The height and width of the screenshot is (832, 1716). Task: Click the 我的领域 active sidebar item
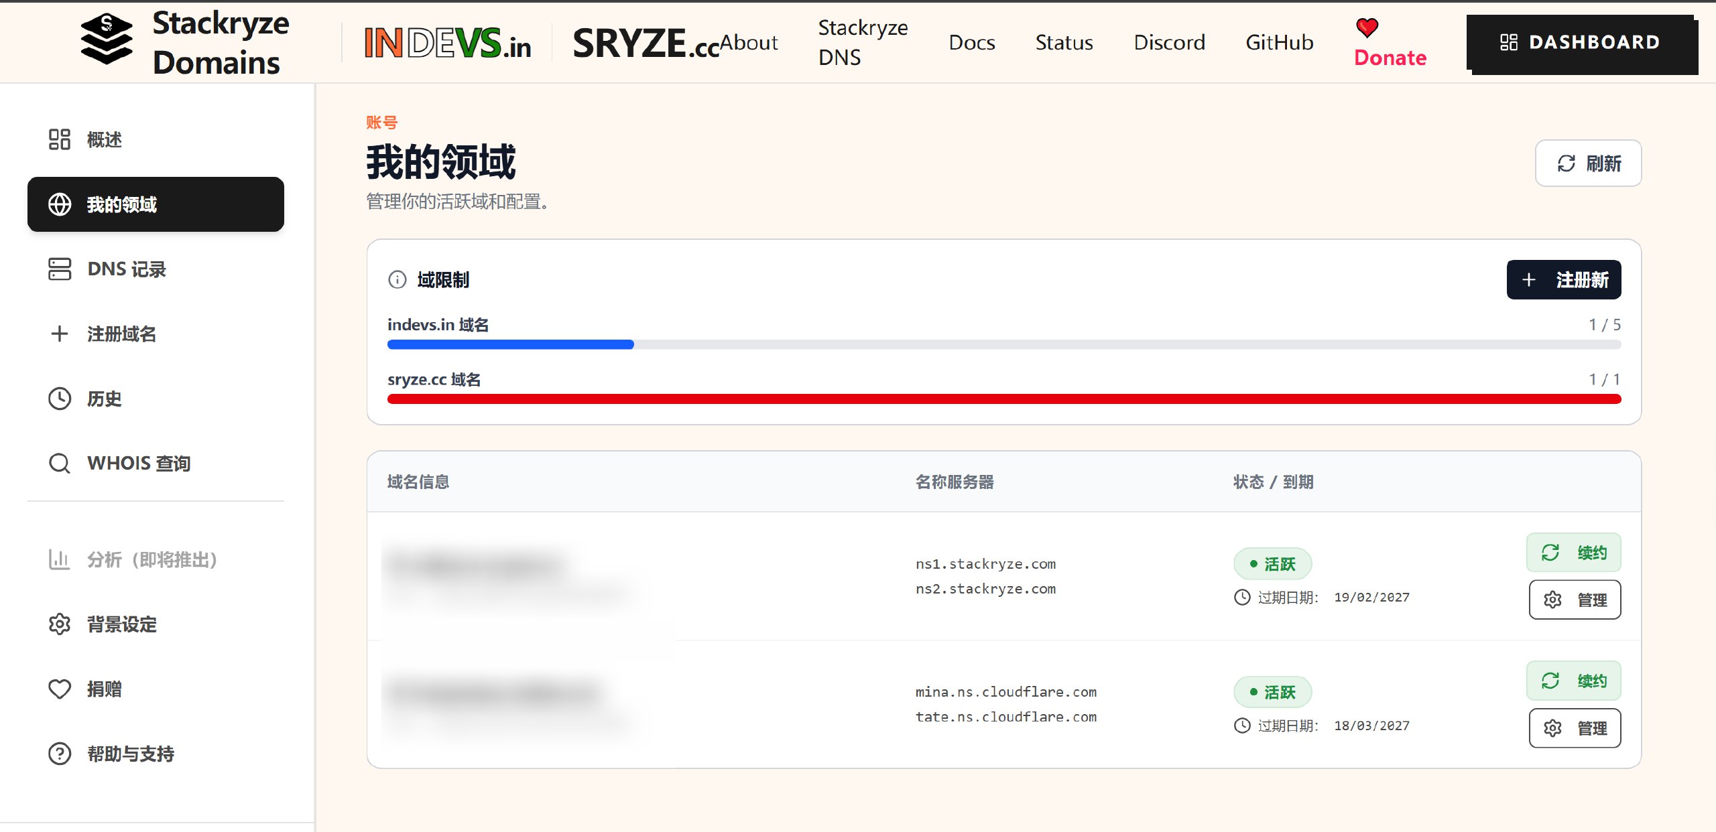(x=156, y=204)
